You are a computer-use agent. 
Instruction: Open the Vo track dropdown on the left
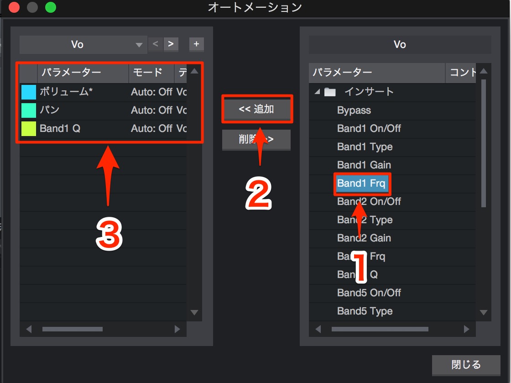pyautogui.click(x=83, y=44)
